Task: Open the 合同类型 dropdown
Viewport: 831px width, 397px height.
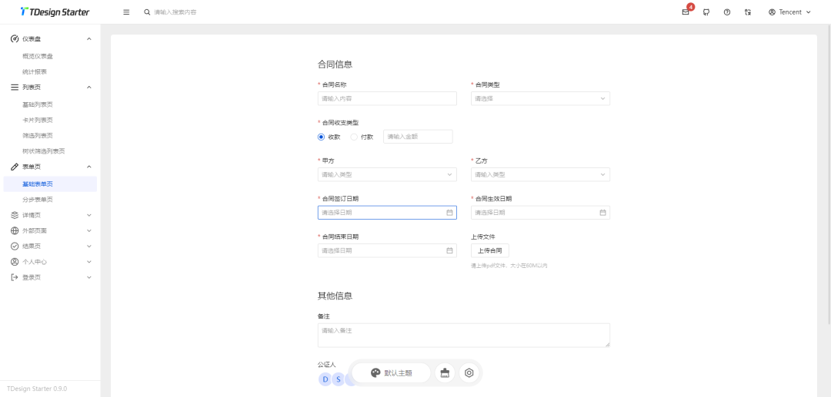Action: (540, 98)
